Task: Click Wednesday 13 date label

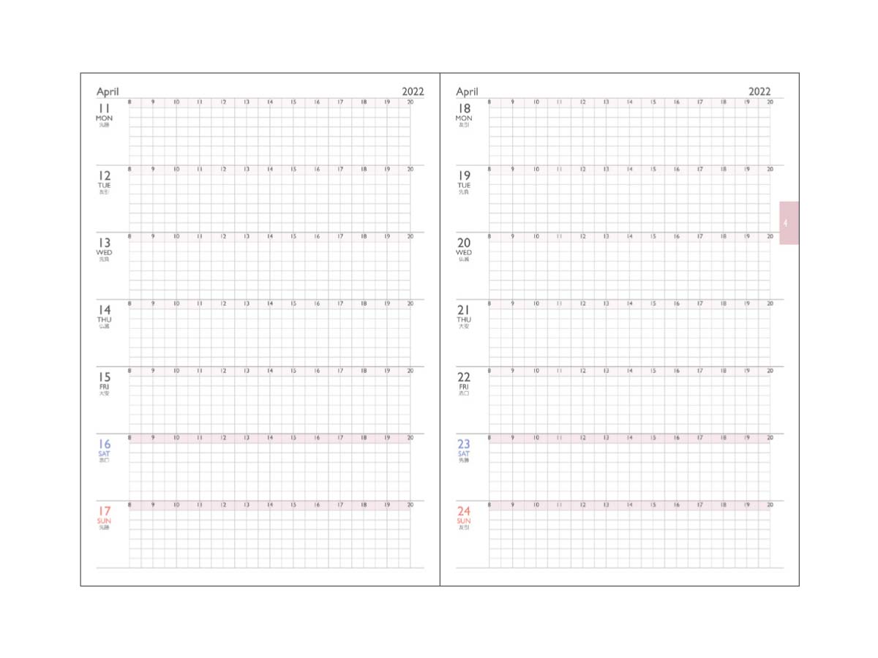Action: click(x=105, y=243)
